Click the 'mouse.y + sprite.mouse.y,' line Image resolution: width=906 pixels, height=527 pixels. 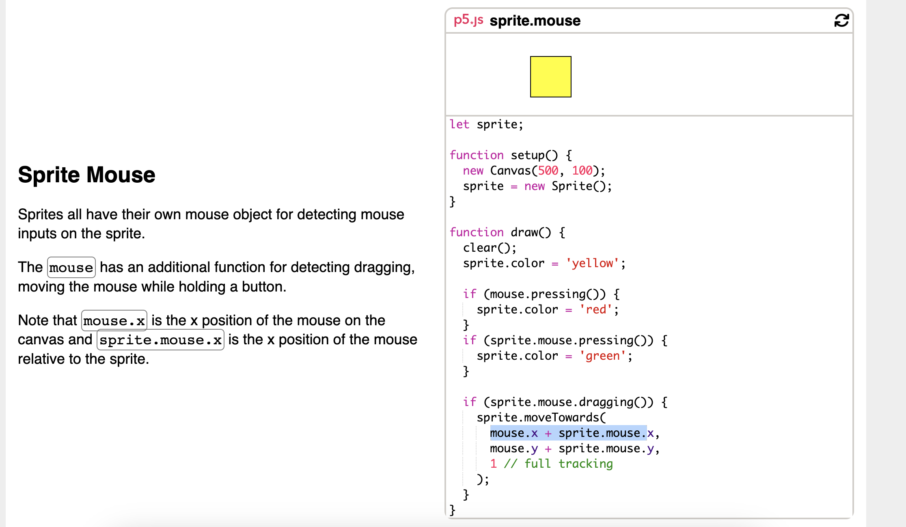(x=575, y=448)
